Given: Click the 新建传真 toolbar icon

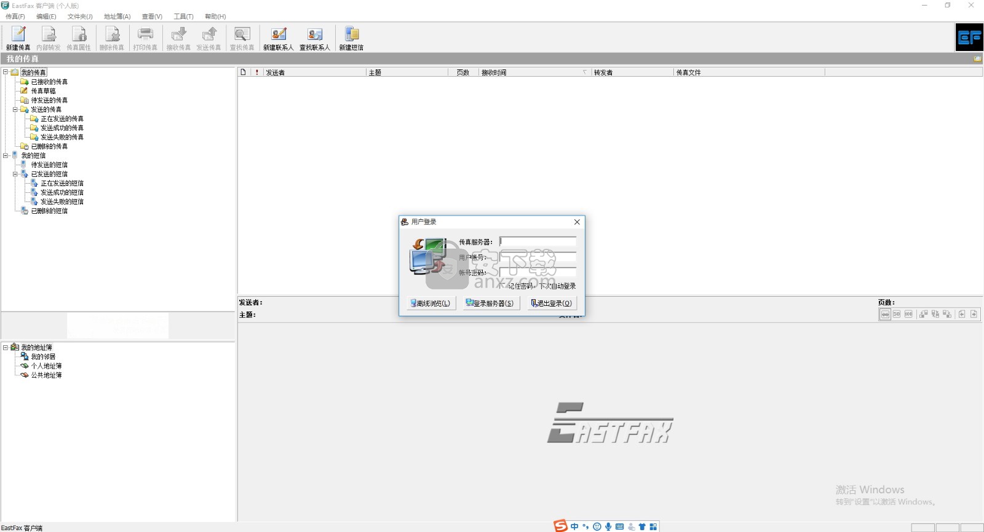Looking at the screenshot, I should point(18,38).
